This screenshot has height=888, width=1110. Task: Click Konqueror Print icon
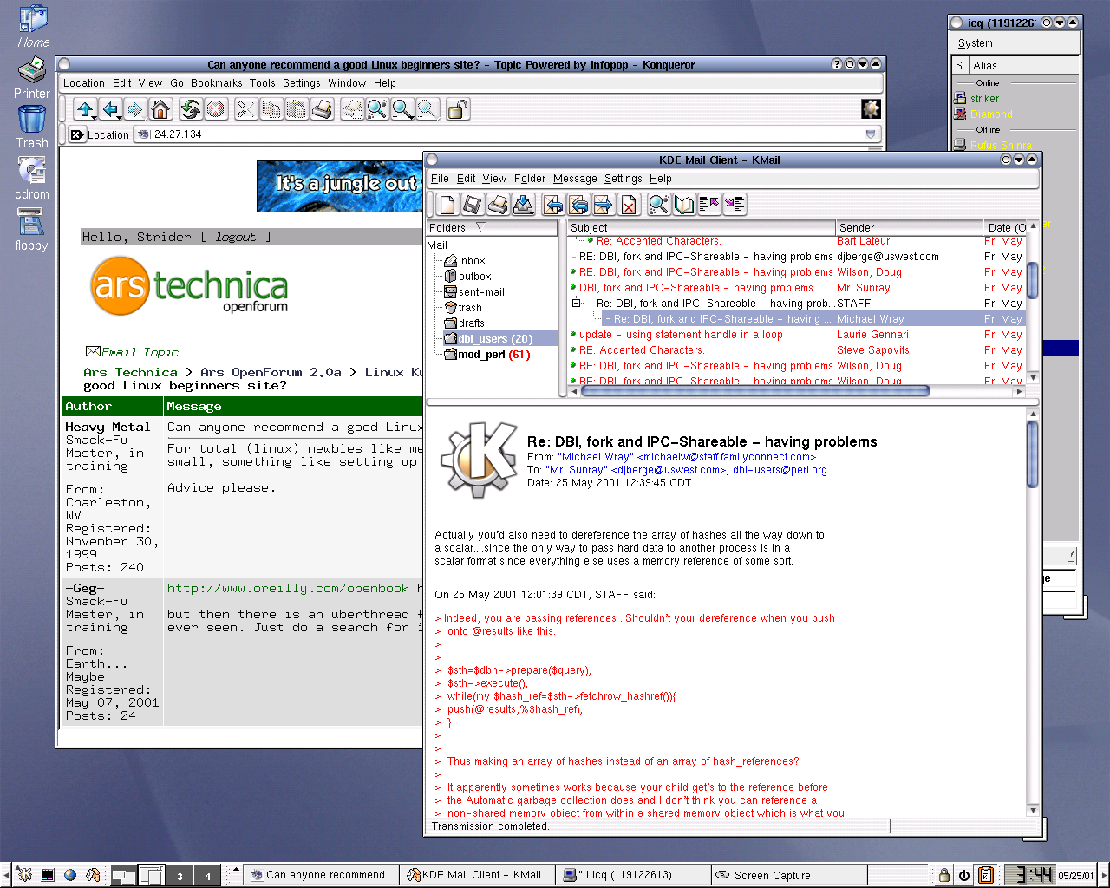[x=322, y=109]
